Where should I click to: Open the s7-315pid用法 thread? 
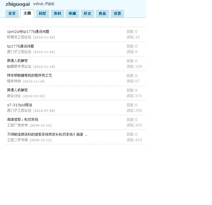[20, 105]
